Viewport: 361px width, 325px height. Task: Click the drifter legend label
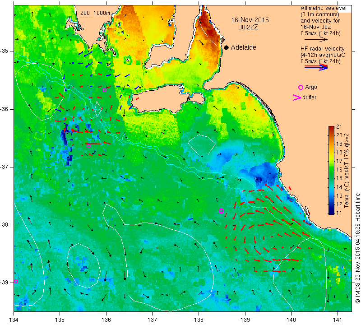(x=310, y=97)
